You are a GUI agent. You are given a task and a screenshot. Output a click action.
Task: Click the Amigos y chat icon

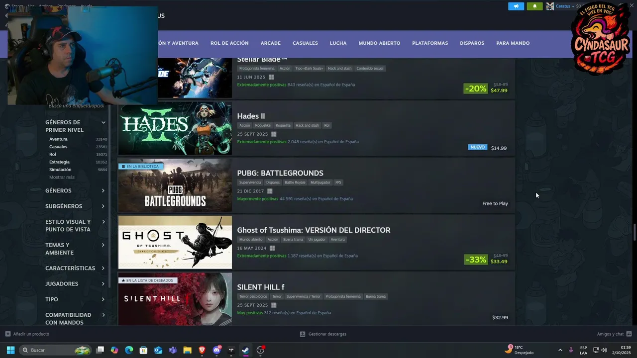(x=629, y=334)
